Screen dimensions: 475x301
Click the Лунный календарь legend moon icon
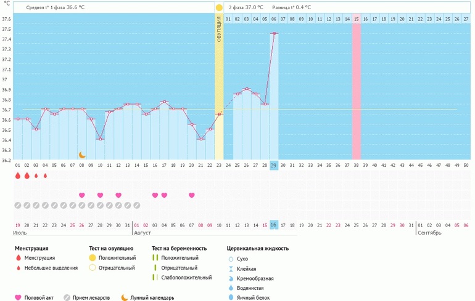pos(124,297)
